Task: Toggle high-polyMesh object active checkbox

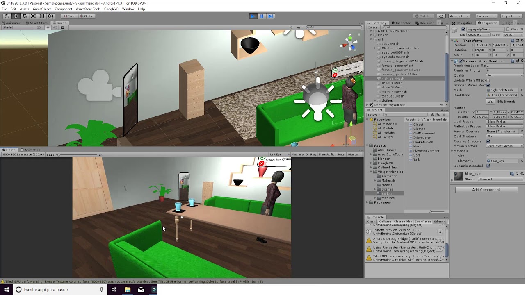Action: tap(463, 29)
